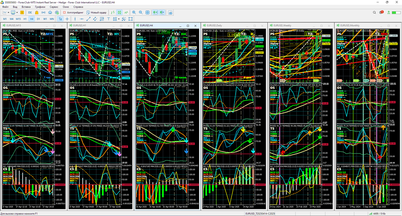Click the EURUSD_T20250414-C2025 status bar profile
The height and width of the screenshot is (216, 402).
point(260,213)
